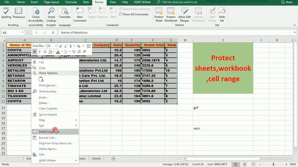298x167 pixels.
Task: Open the Page Layout tab
Action: click(52, 2)
